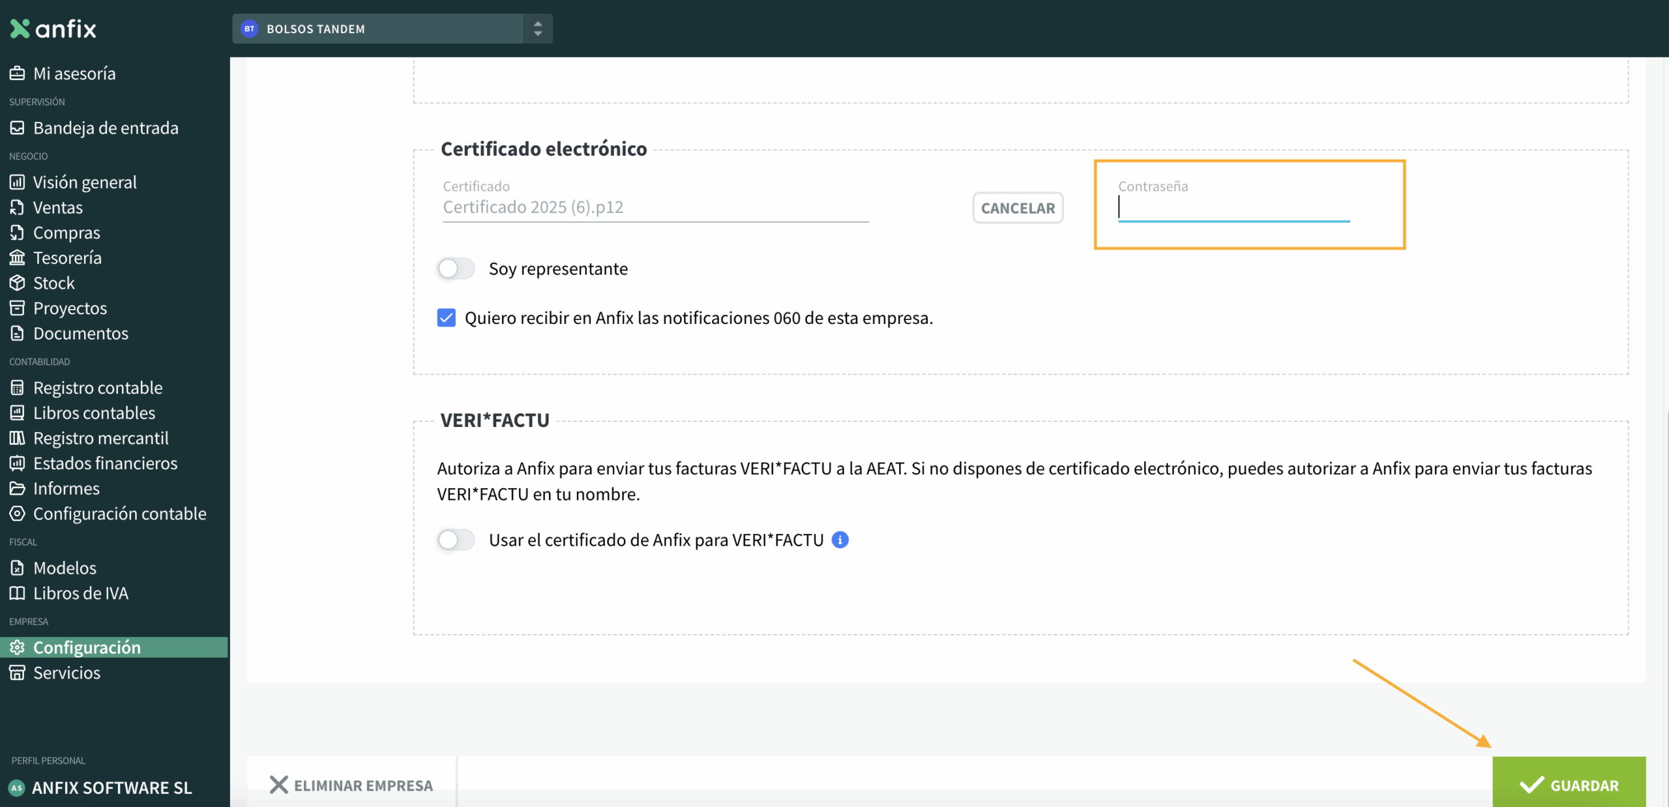Viewport: 1669px width, 807px height.
Task: Go to Ventas in the sidebar
Action: (x=57, y=207)
